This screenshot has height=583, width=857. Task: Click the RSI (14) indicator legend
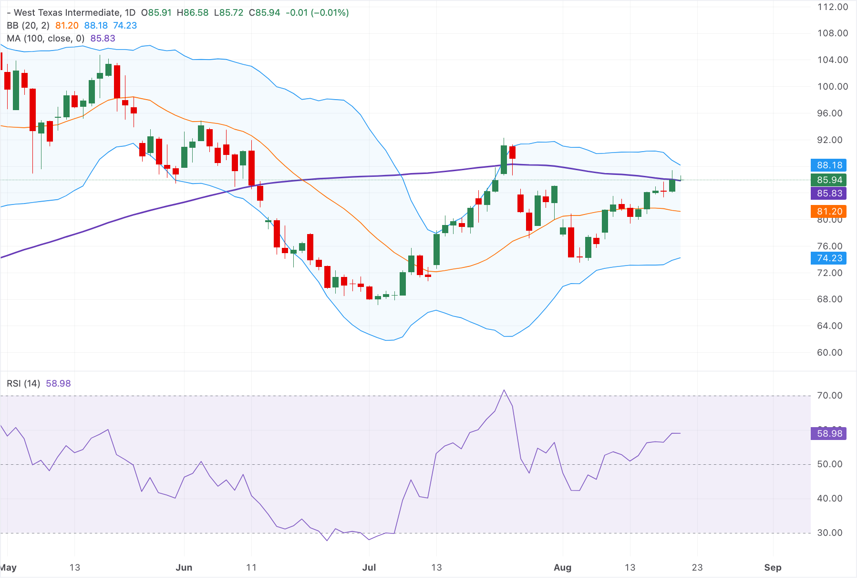pyautogui.click(x=23, y=384)
